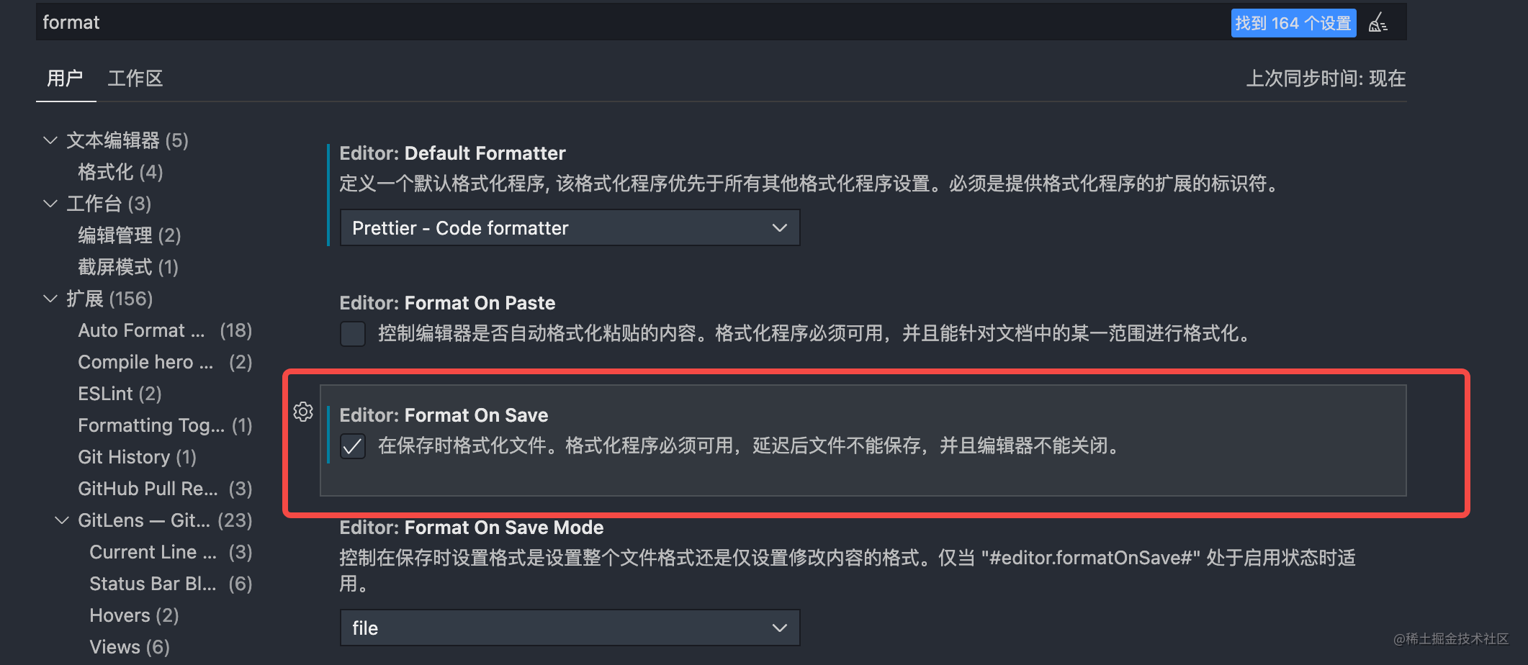This screenshot has width=1528, height=665.
Task: Collapse the 扩展 tree section
Action: pos(50,299)
